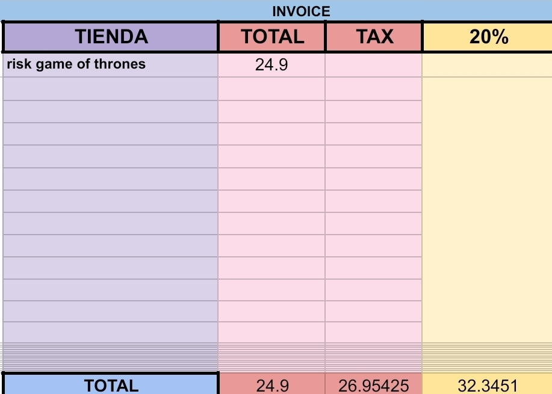
Task: Select the 26.95425 tax total cell
Action: 374,386
